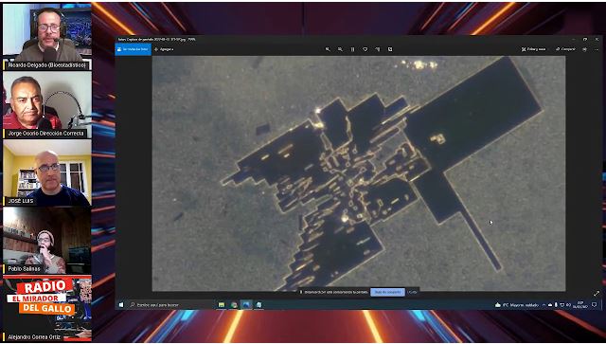Click the taskbar search box
606x344 pixels.
[x=170, y=305]
